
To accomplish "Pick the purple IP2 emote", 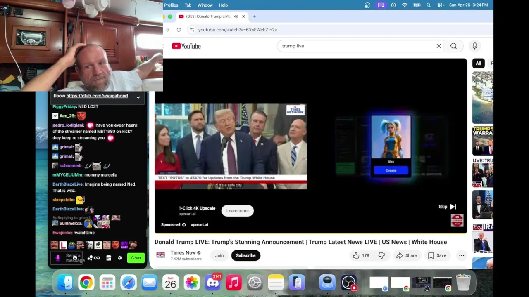I will tap(124, 245).
